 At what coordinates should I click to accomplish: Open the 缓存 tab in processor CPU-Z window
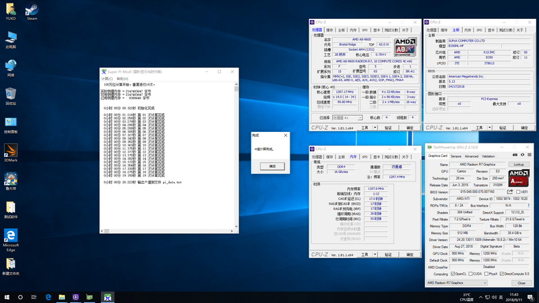pos(329,30)
